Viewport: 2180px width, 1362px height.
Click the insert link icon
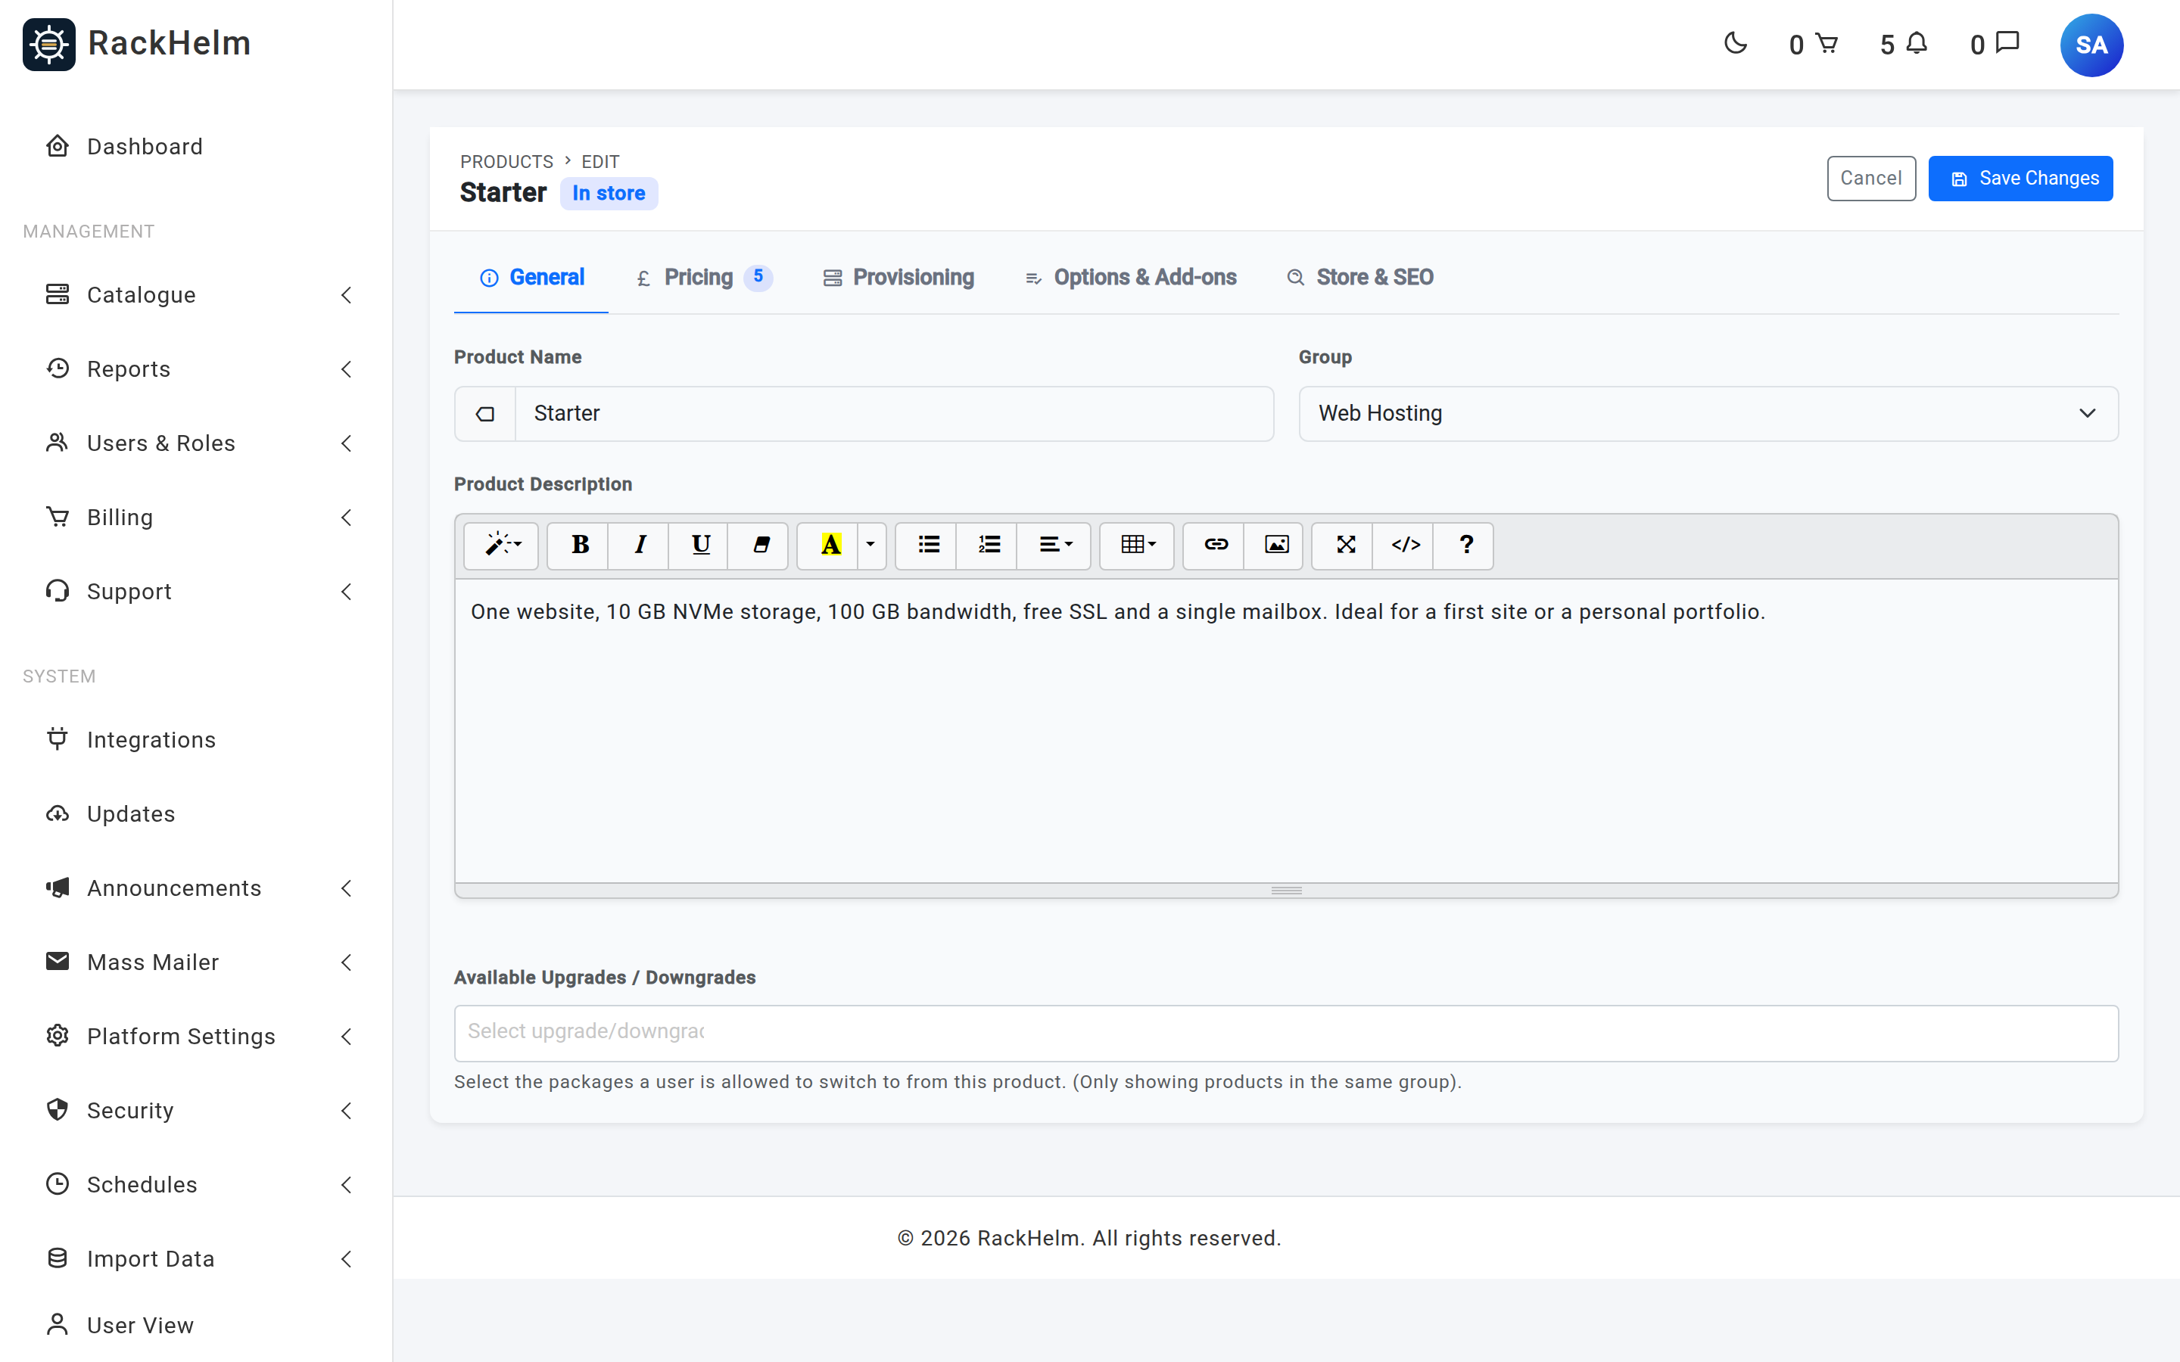click(x=1215, y=545)
